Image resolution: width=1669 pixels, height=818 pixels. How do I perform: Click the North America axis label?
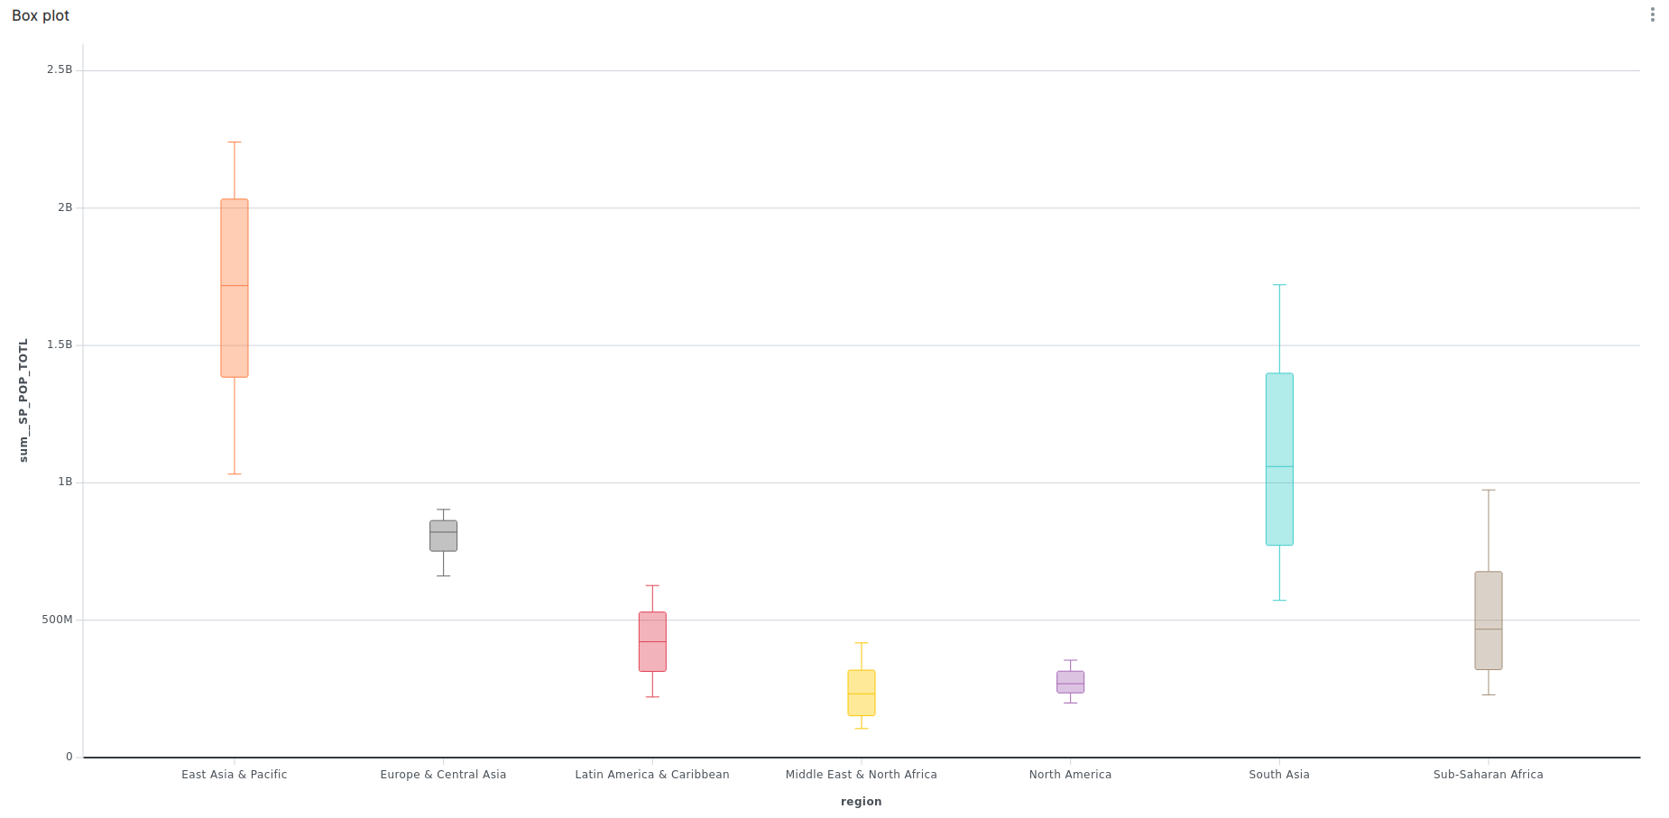(1070, 775)
